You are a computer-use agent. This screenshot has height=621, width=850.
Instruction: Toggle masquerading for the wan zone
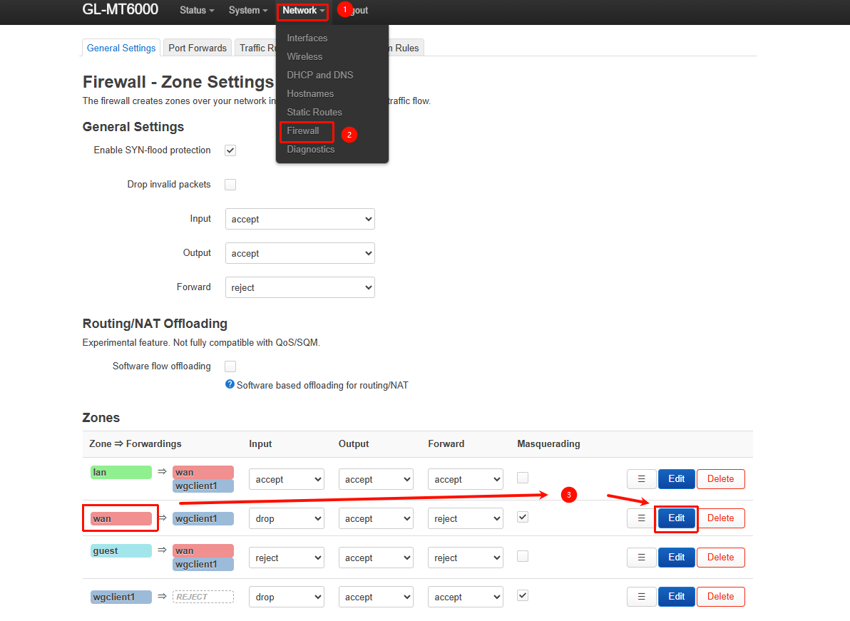523,517
